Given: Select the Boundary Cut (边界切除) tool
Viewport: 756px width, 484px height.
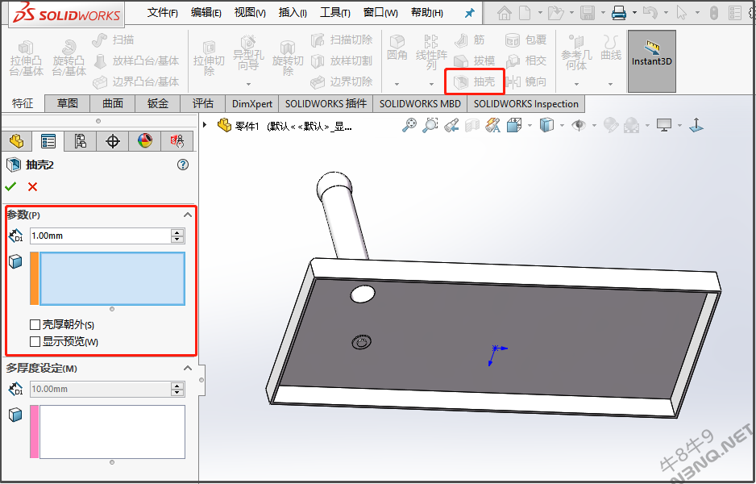Looking at the screenshot, I should click(x=342, y=81).
